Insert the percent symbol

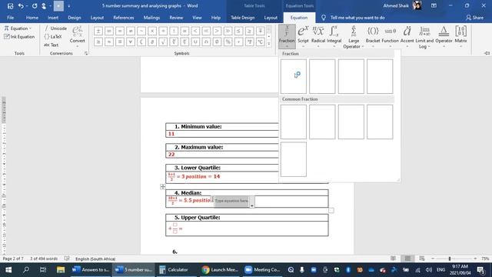tap(228, 42)
